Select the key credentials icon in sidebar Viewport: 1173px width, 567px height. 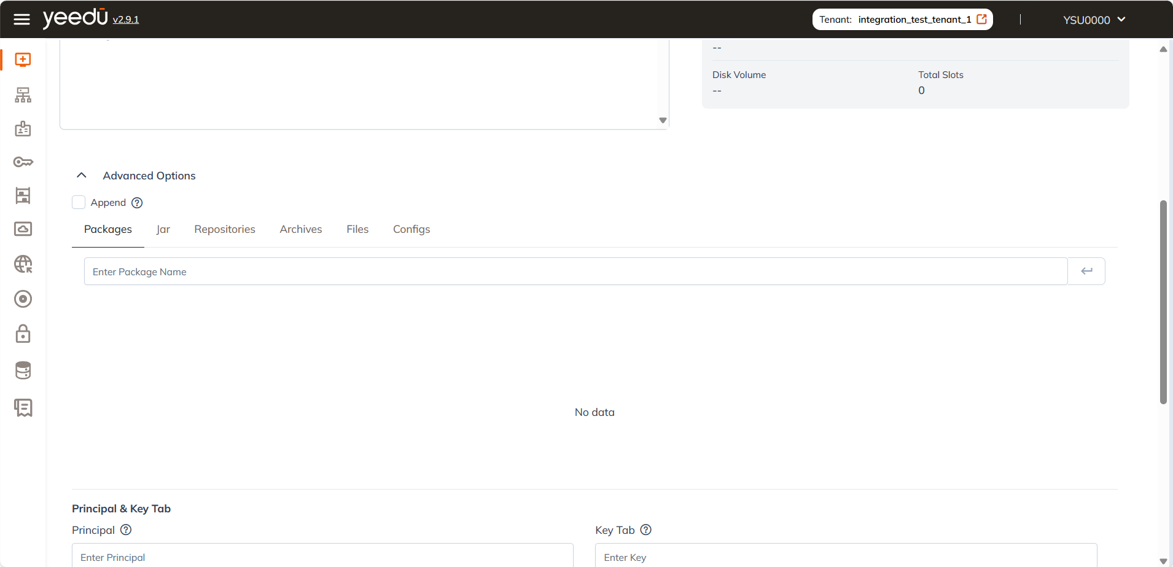click(x=22, y=162)
